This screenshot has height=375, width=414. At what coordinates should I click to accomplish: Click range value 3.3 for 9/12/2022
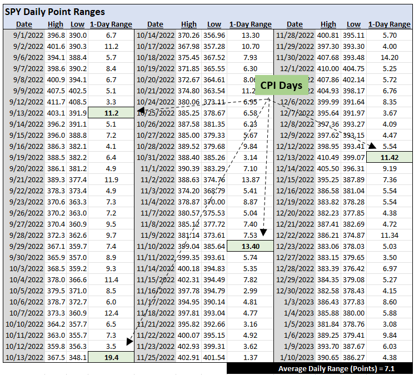(x=111, y=102)
